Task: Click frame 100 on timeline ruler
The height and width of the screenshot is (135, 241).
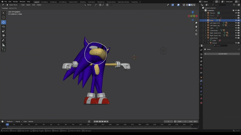Action: [81, 124]
